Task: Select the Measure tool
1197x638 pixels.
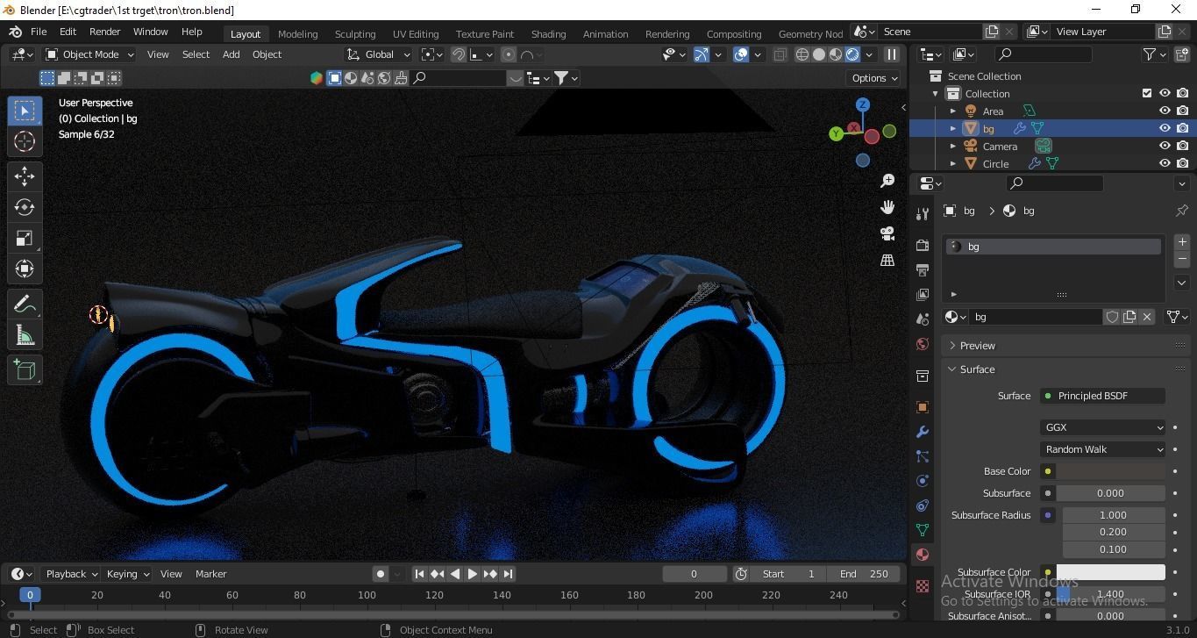Action: tap(25, 335)
